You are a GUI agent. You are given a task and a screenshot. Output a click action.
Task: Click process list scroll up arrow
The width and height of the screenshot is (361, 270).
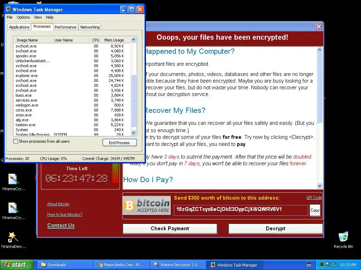click(x=134, y=40)
